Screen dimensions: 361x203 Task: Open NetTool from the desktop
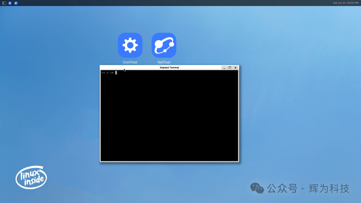[163, 45]
